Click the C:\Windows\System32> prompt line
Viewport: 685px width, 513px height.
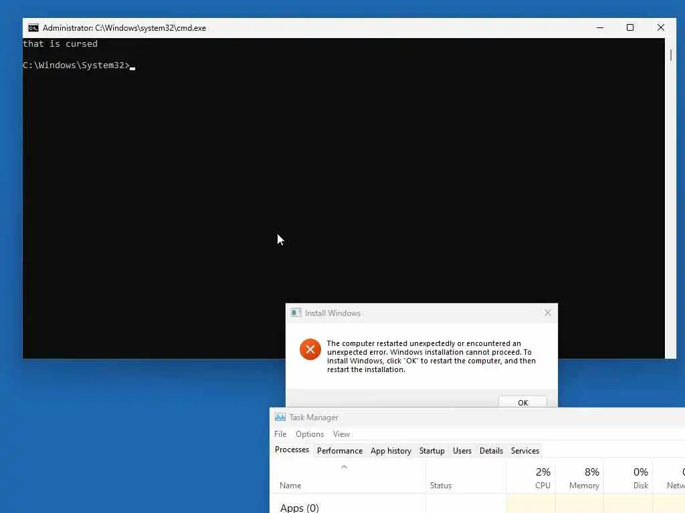(x=76, y=65)
